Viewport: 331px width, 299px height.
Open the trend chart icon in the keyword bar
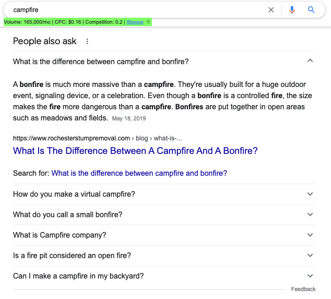point(135,22)
